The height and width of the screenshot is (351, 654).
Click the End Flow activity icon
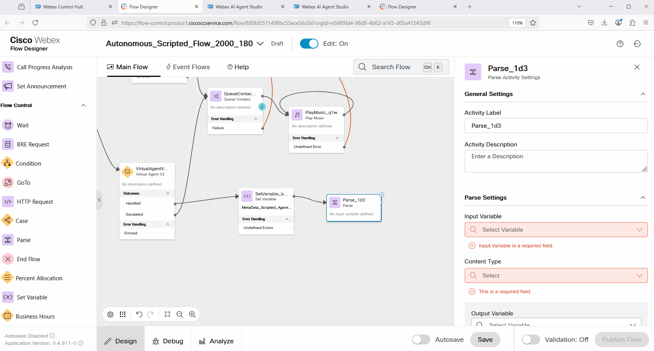click(8, 259)
